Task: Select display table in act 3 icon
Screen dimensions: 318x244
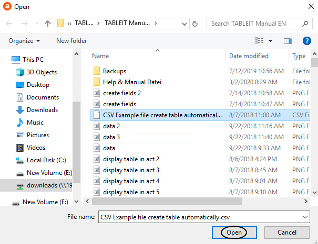Action: (x=97, y=170)
